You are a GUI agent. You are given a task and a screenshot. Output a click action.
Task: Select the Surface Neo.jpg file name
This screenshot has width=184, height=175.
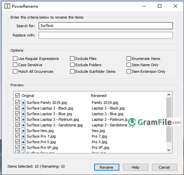[x=40, y=130]
